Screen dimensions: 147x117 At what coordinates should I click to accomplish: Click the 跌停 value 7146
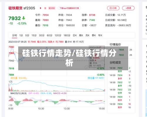pyautogui.click(x=92, y=20)
